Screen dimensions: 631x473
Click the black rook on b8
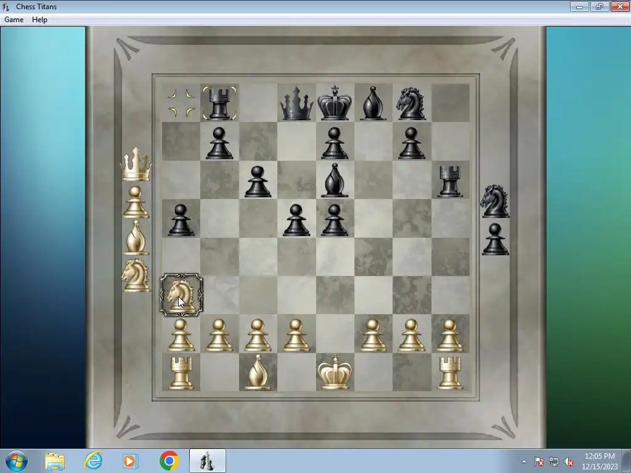pyautogui.click(x=219, y=103)
